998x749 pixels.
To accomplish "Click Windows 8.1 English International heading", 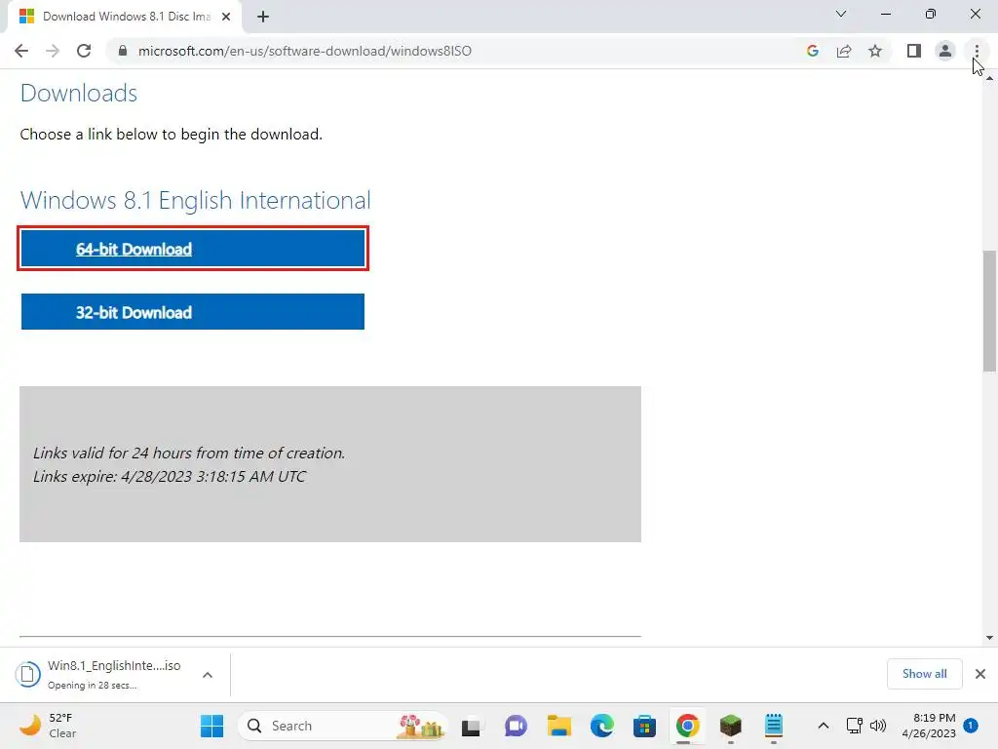I will click(195, 200).
